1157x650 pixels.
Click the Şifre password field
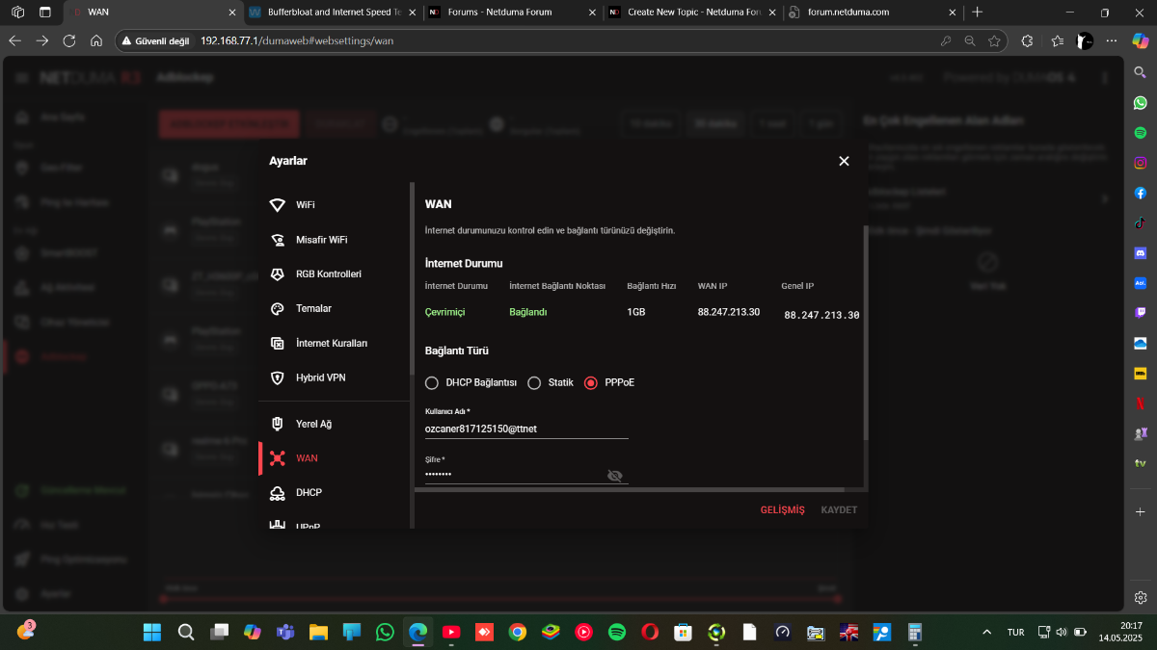[x=514, y=475]
